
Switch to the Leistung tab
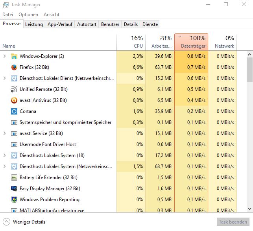(34, 24)
